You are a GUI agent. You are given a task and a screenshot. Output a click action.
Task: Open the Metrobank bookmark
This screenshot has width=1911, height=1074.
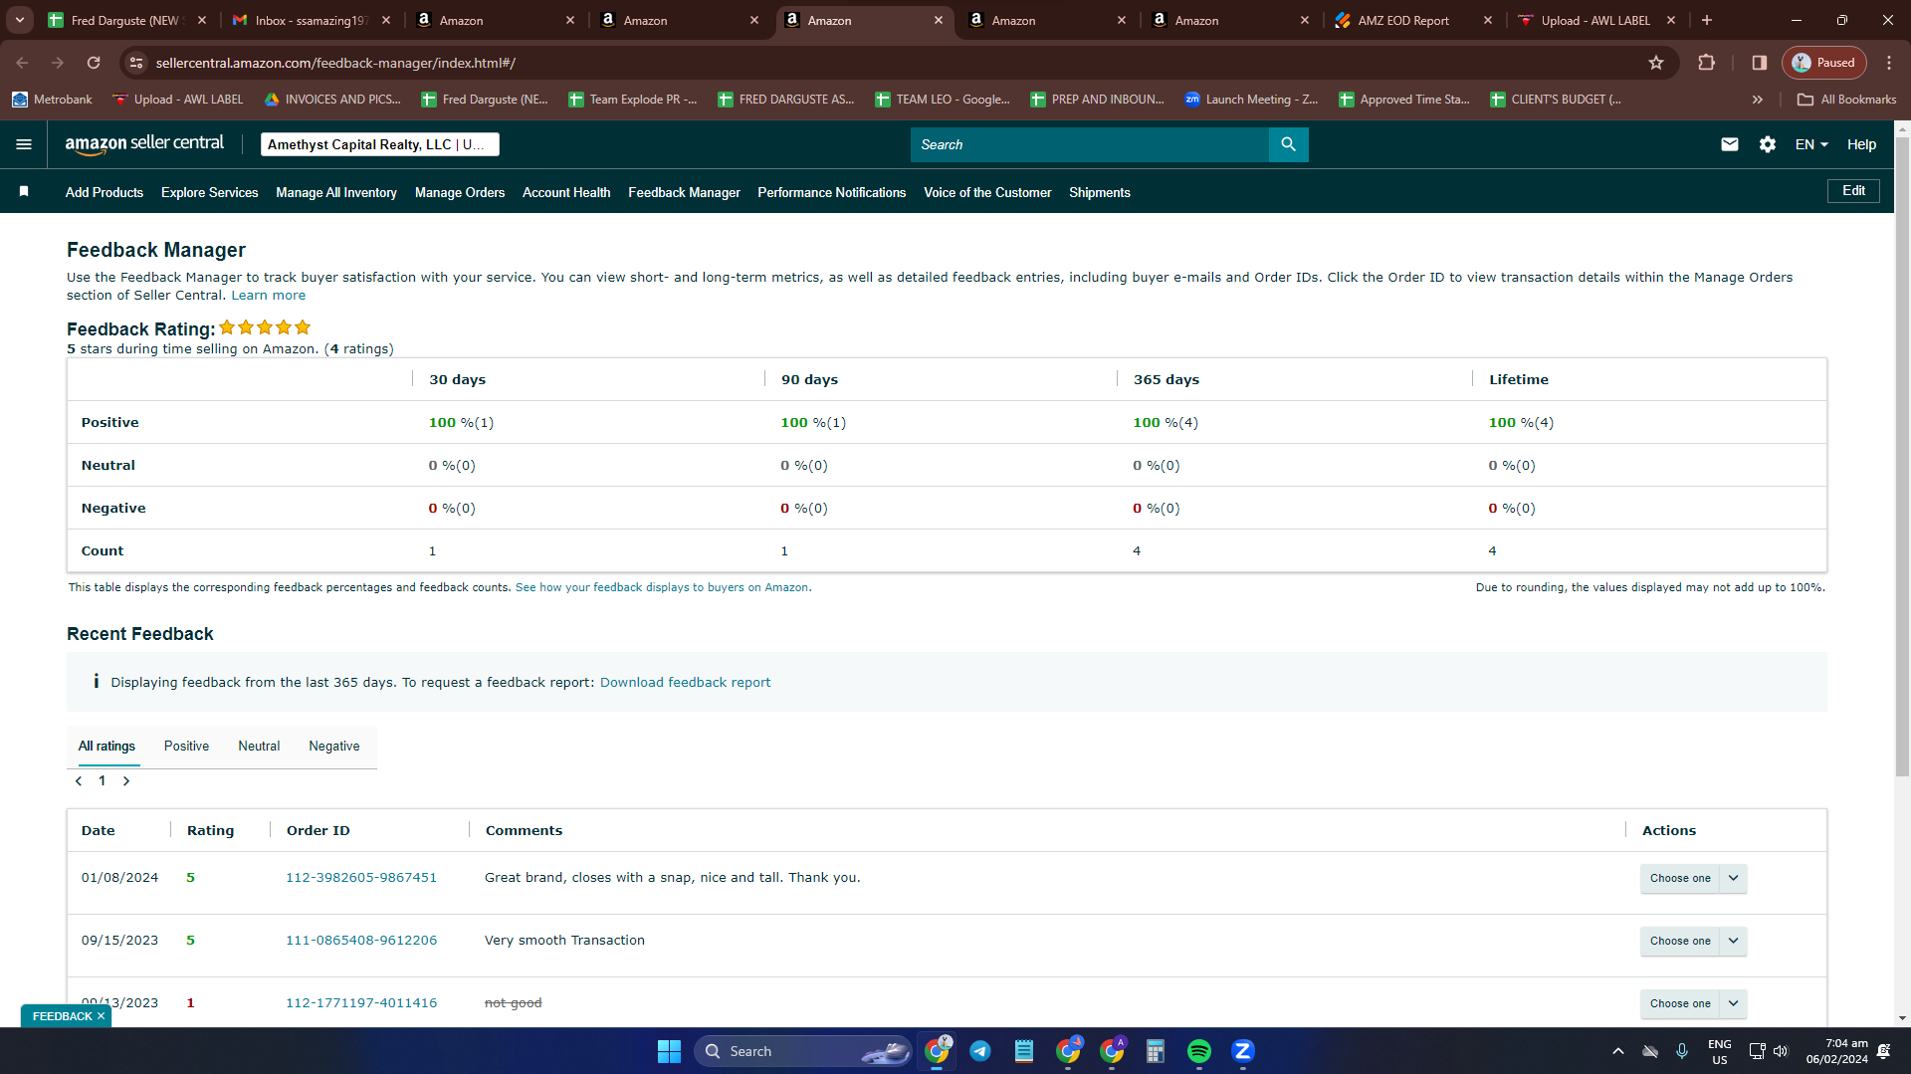click(x=52, y=100)
